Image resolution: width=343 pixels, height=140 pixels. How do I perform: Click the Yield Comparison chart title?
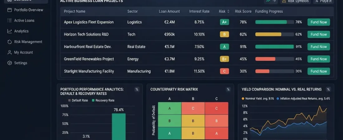point(282,89)
